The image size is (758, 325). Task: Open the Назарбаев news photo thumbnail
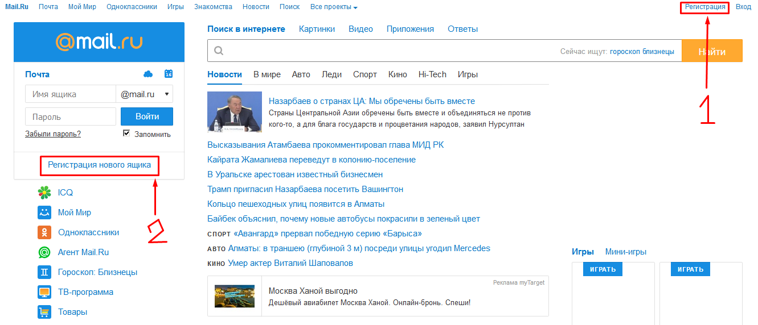coord(235,112)
